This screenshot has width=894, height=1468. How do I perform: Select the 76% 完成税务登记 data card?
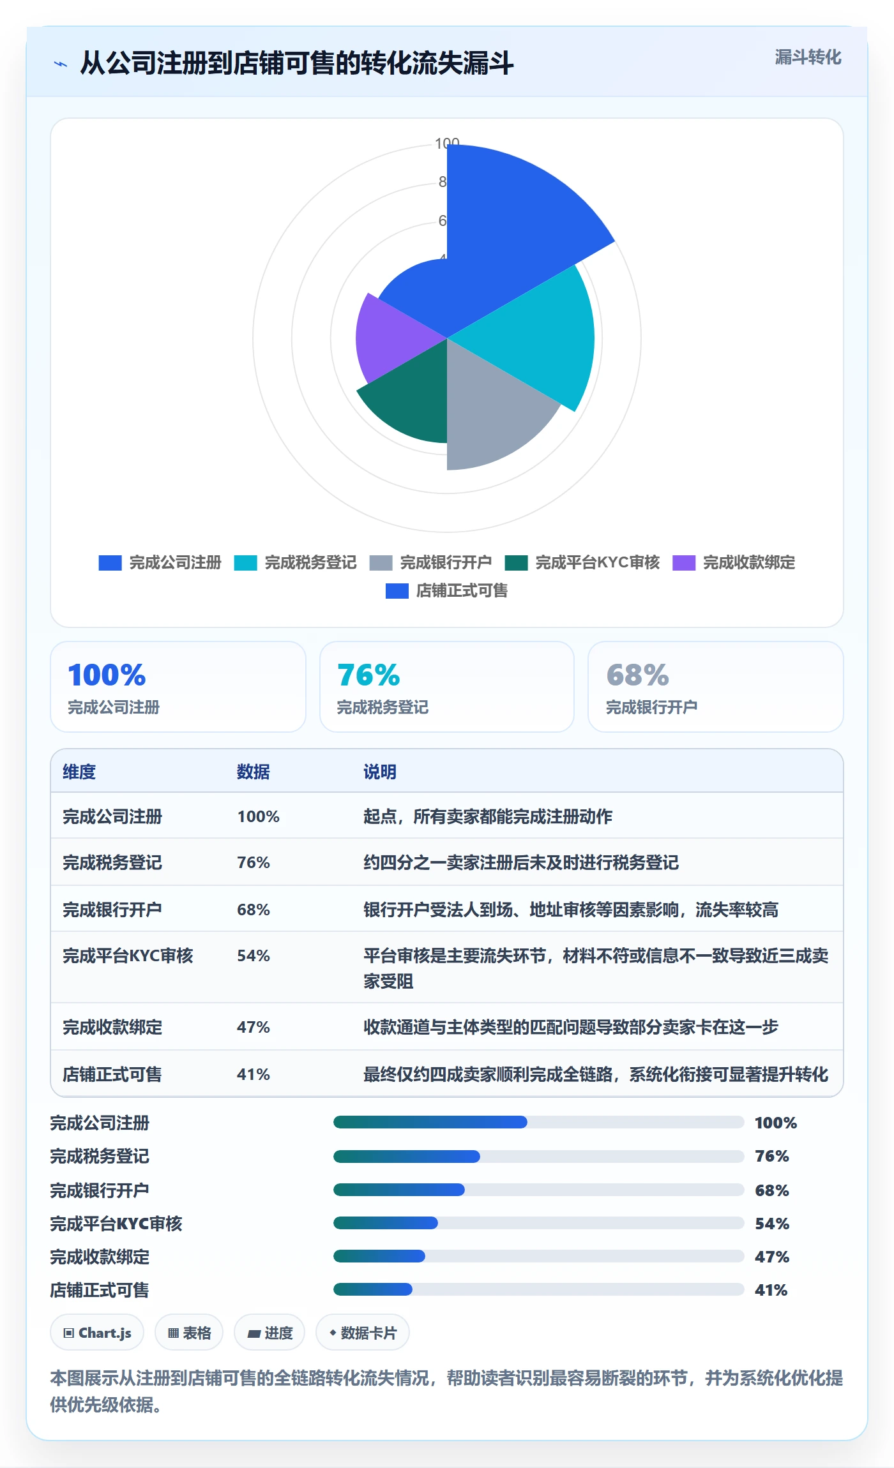tap(447, 687)
